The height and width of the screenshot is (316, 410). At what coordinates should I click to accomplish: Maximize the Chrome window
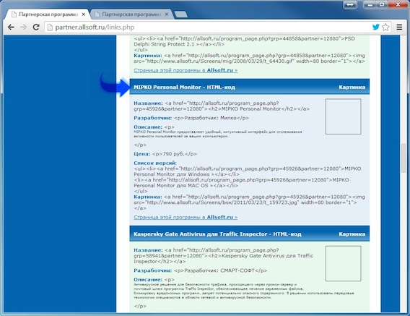point(382,4)
